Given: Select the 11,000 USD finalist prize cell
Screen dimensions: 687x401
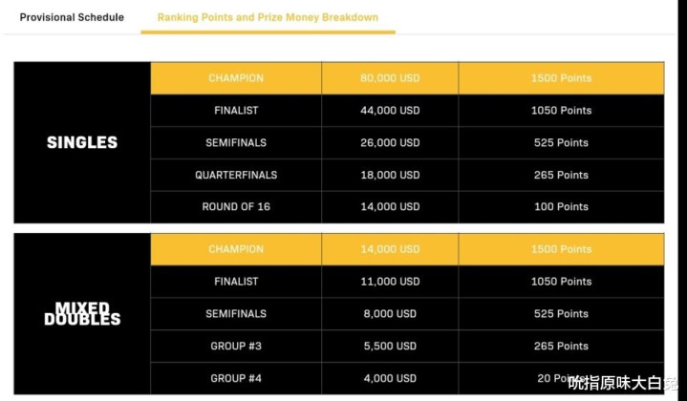Looking at the screenshot, I should tap(390, 282).
